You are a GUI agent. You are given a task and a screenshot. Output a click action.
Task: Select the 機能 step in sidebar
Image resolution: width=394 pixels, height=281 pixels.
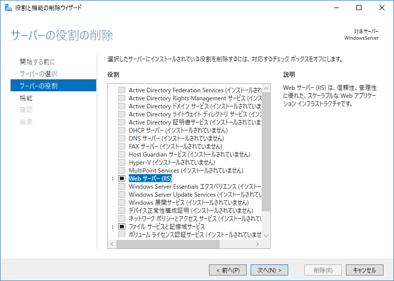click(26, 98)
